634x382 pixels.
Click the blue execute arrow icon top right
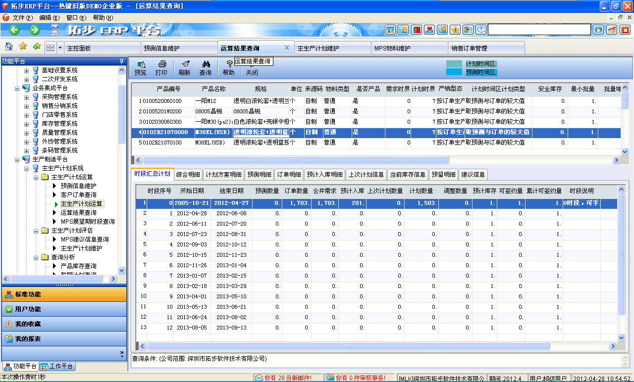coord(598,30)
